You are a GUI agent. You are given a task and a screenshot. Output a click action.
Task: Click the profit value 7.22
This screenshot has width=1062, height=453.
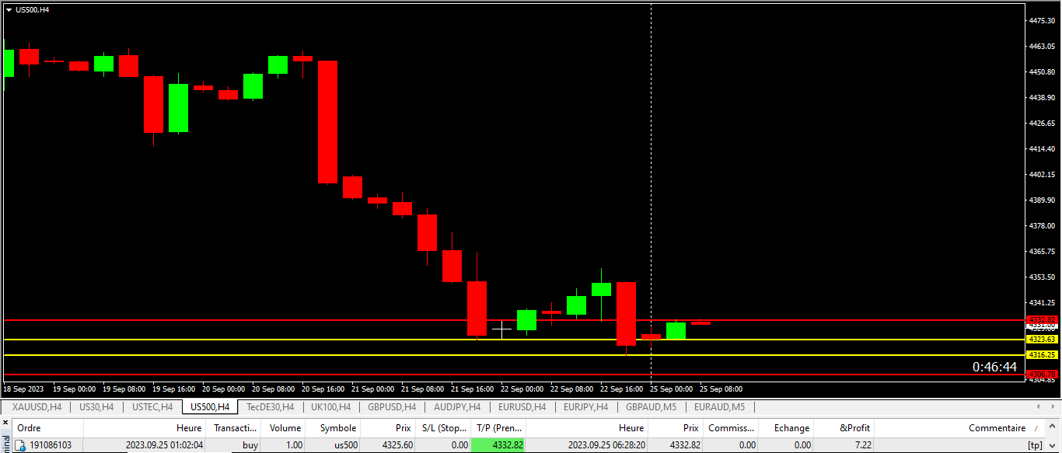[863, 445]
